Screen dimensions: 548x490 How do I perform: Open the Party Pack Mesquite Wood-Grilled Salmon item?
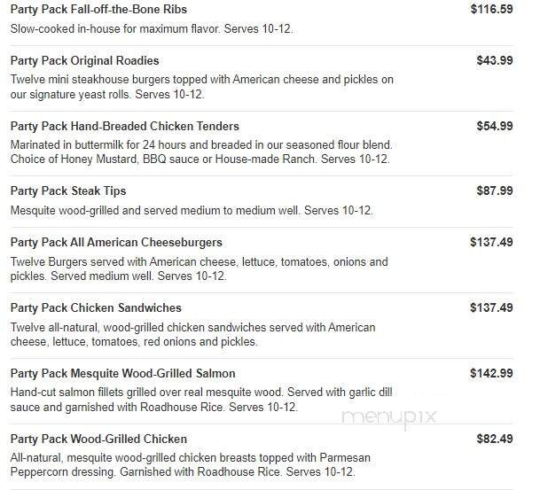[x=122, y=374]
